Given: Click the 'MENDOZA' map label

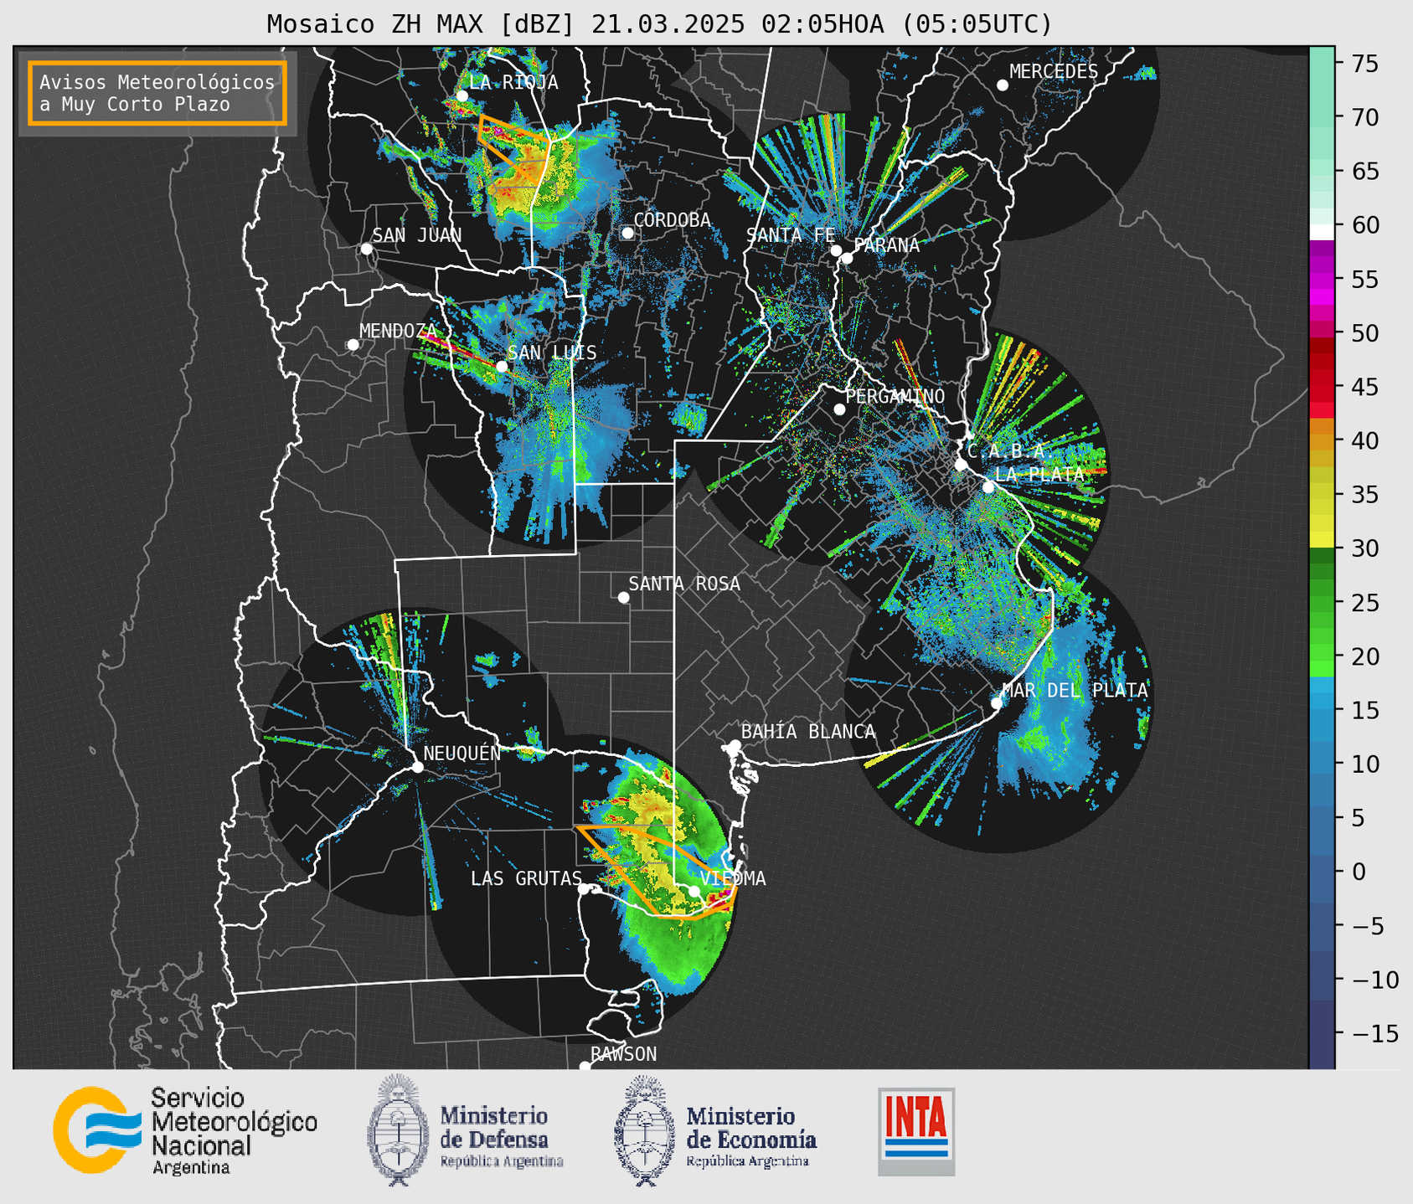Looking at the screenshot, I should point(398,331).
